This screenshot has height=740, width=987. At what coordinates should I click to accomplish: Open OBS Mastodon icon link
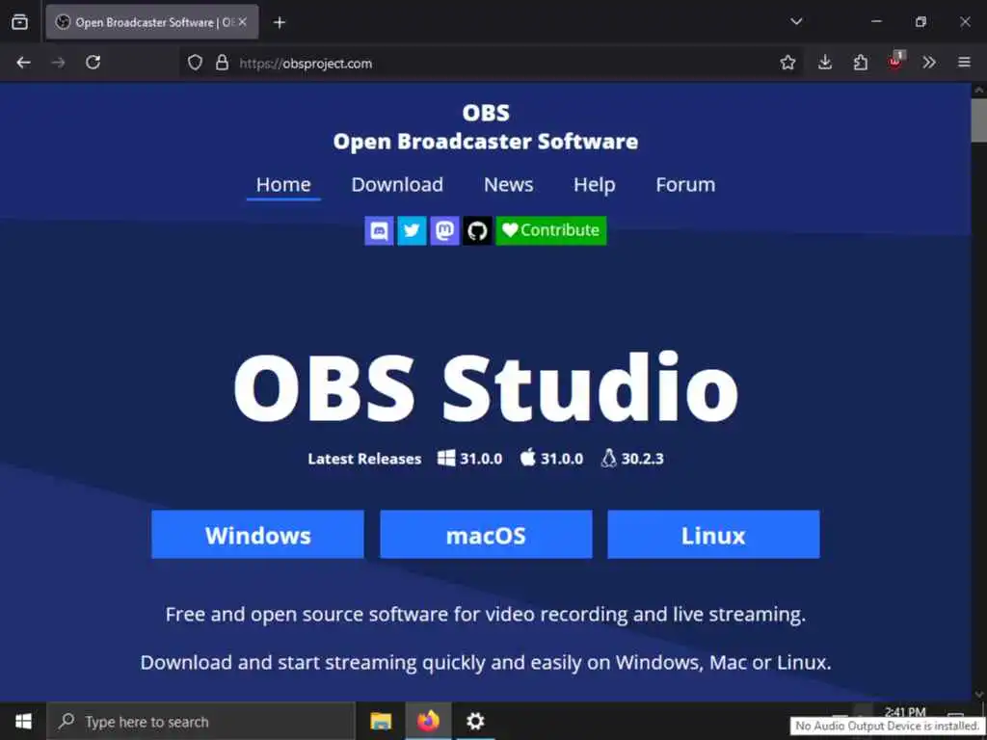pyautogui.click(x=444, y=231)
